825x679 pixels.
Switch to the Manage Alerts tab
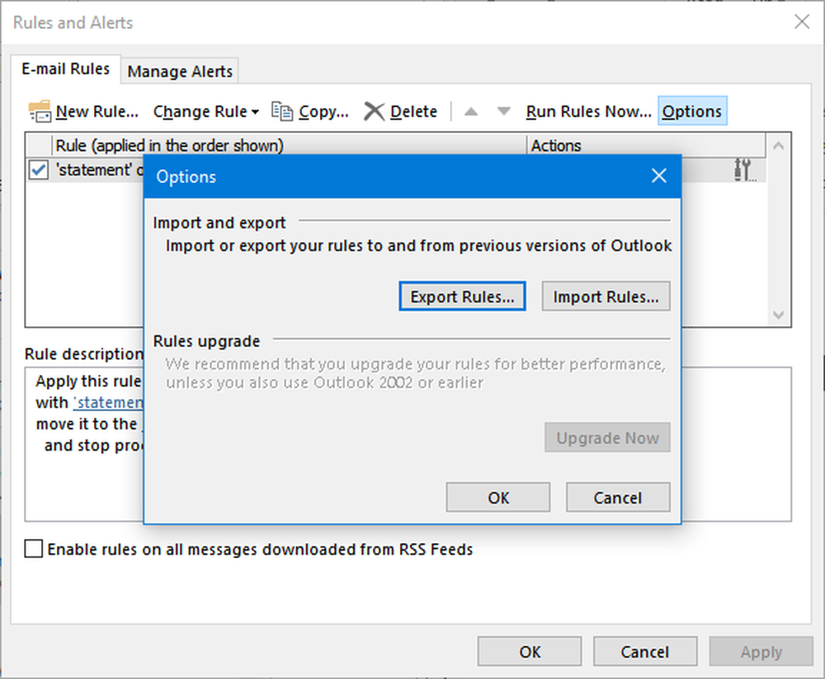[180, 72]
